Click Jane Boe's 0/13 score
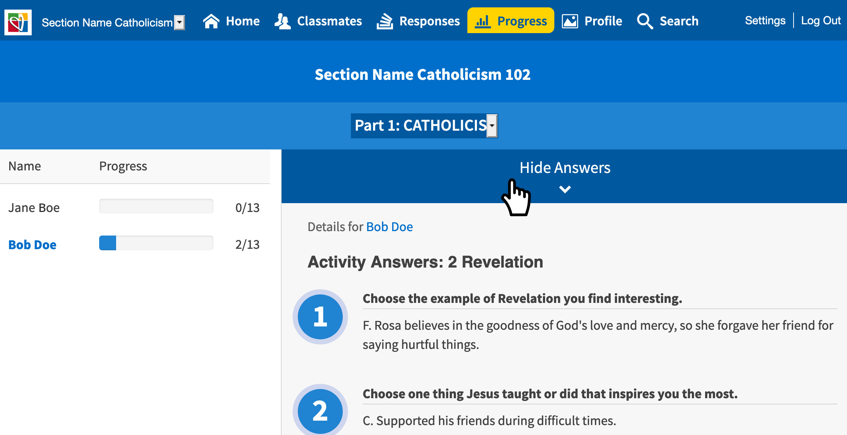This screenshot has height=435, width=847. (x=247, y=208)
